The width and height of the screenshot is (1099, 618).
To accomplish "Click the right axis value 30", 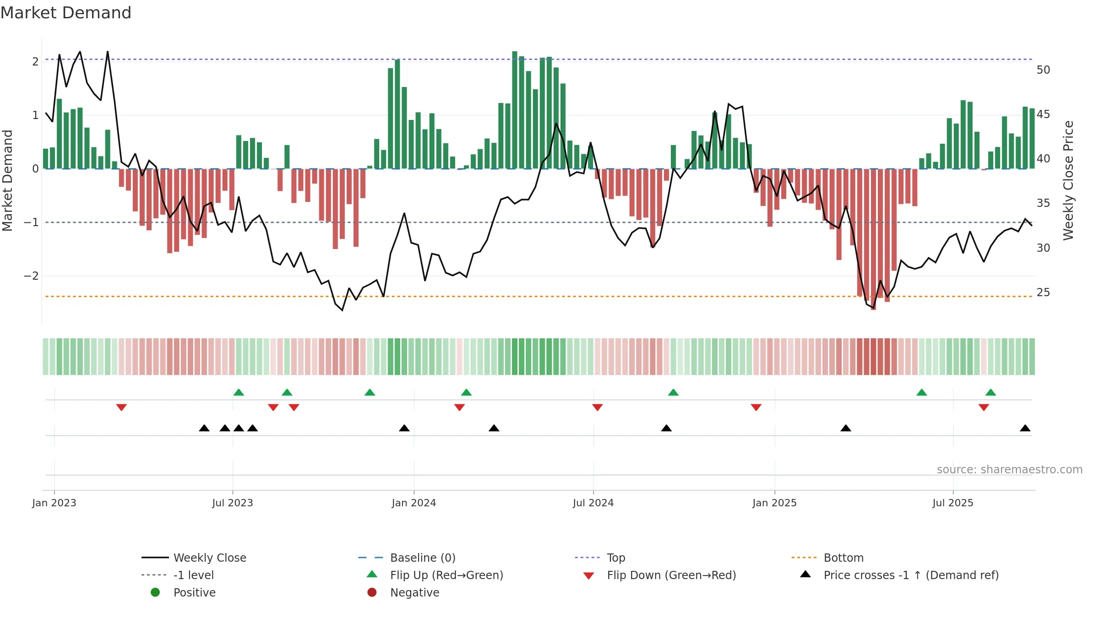I will (1044, 248).
